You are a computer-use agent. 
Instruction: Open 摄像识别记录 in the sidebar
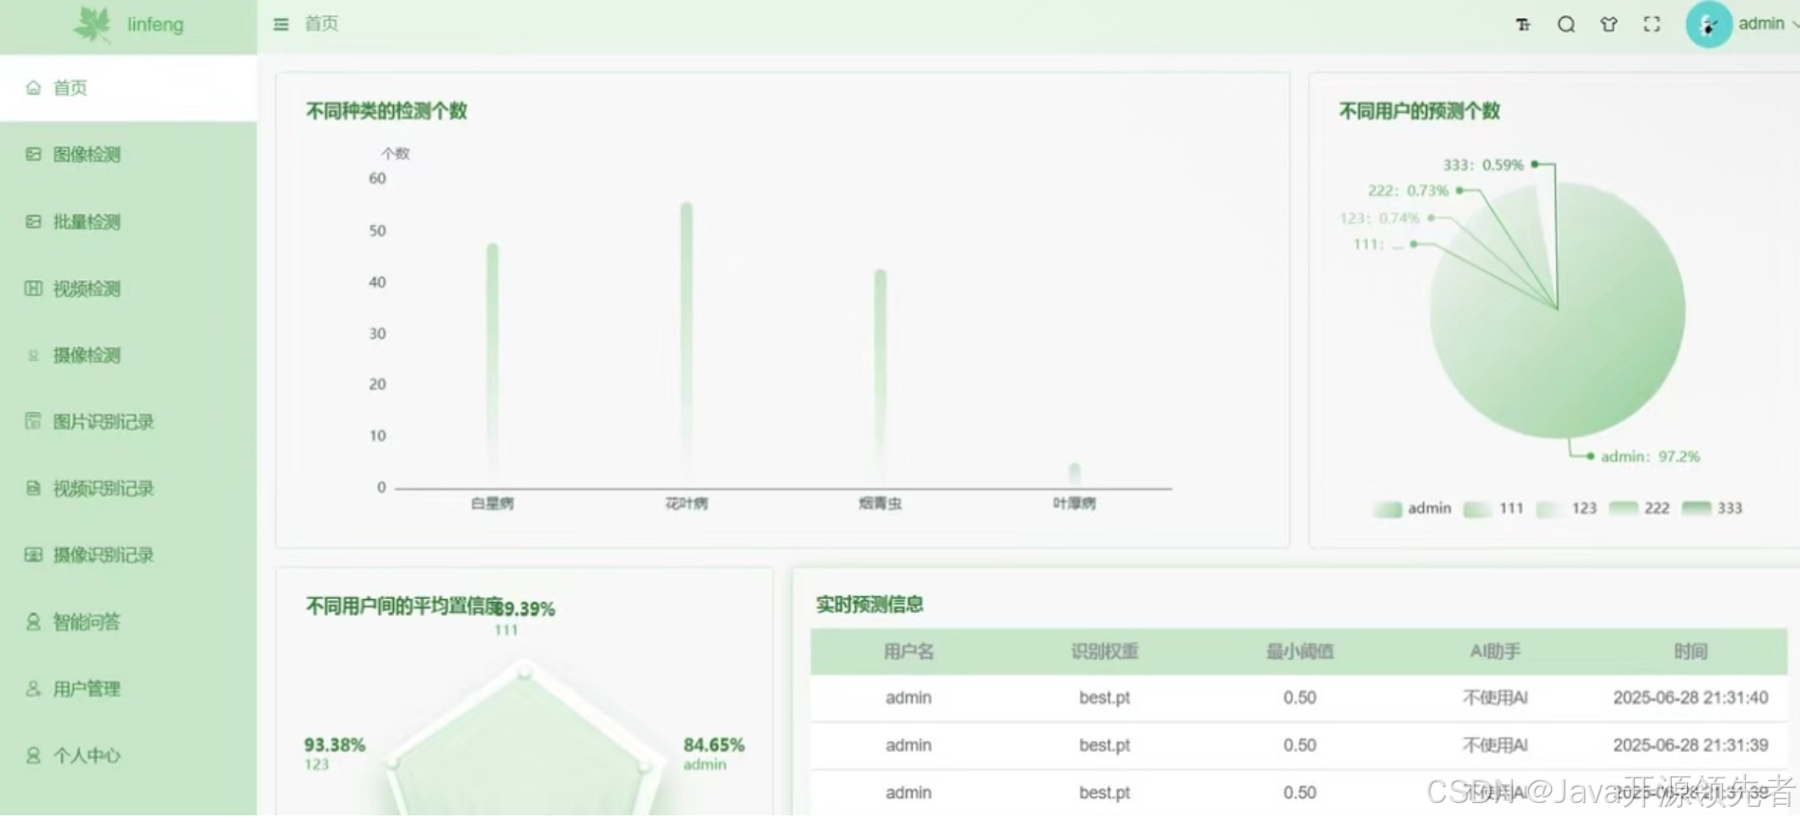pos(128,555)
